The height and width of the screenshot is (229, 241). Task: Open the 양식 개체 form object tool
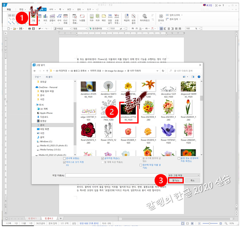click(x=74, y=19)
